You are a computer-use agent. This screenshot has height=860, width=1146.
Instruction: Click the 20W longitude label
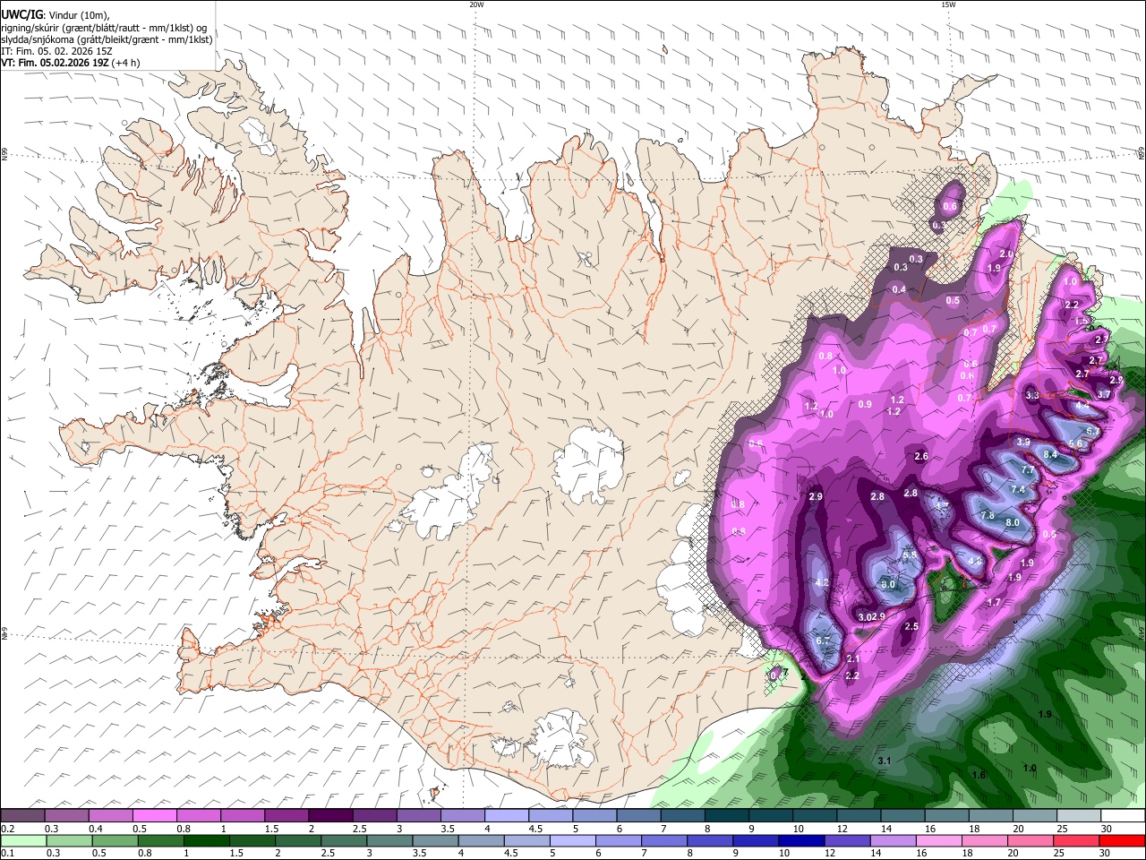click(476, 4)
